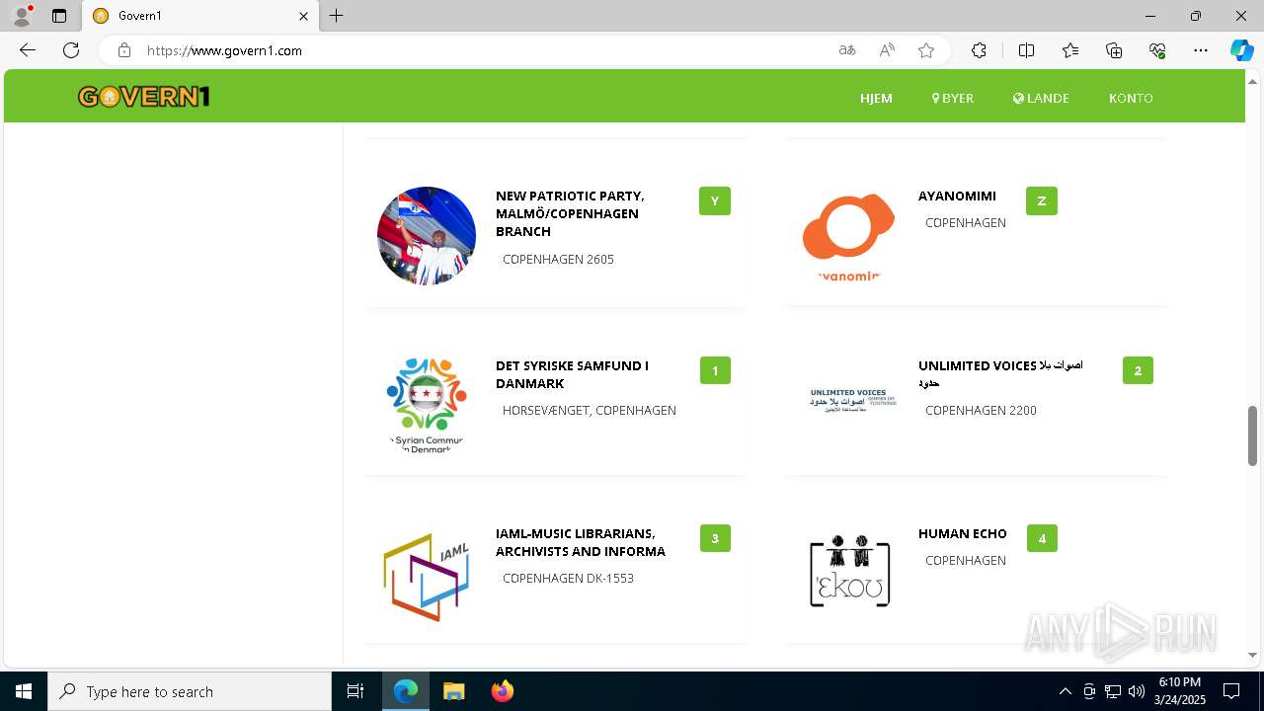Open Task View on taskbar
Viewport: 1264px width, 711px height.
point(355,691)
